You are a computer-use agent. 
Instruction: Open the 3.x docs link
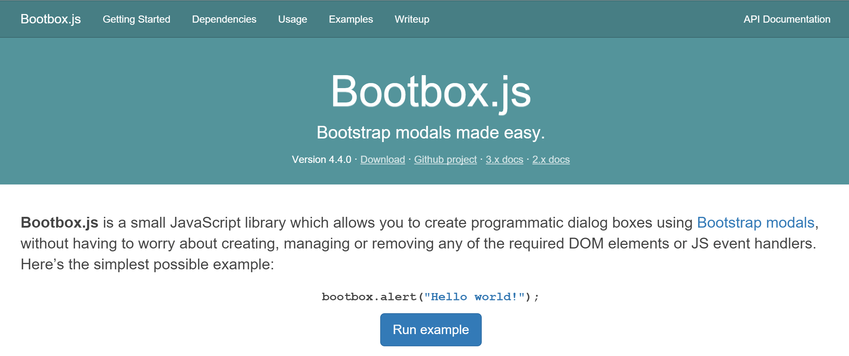coord(504,159)
